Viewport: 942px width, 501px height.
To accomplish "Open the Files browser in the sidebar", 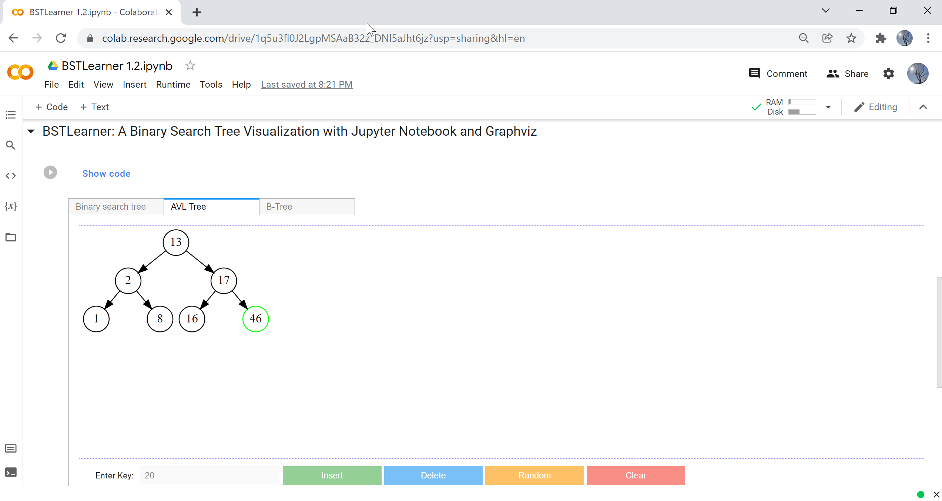I will (10, 237).
